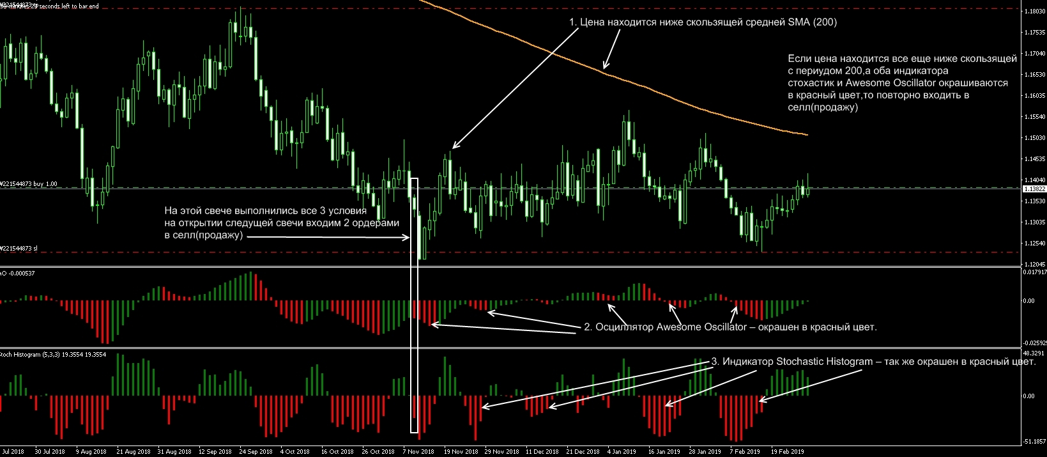Click the price scale value 1.16035
Screen dimensions: 1047x457
click(x=1034, y=96)
